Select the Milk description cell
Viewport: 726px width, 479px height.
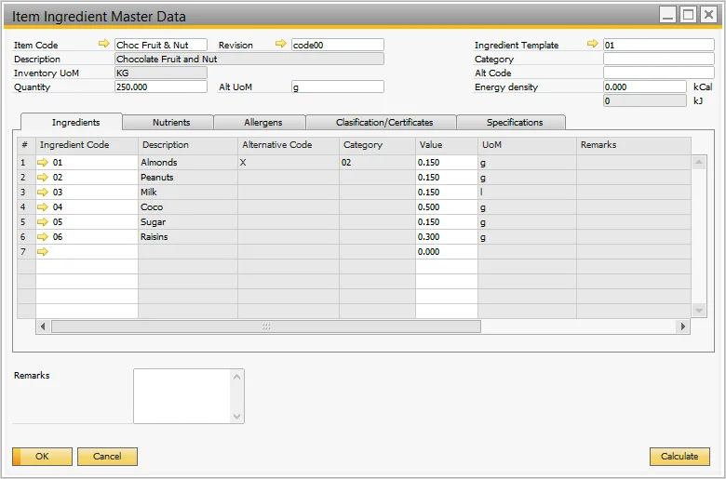coord(188,192)
